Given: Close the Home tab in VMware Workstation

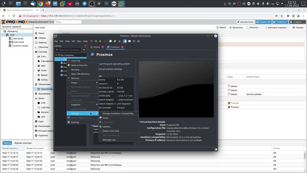Looking at the screenshot, I should (x=103, y=47).
